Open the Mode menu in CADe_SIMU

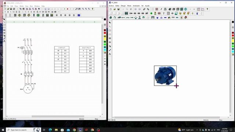click(x=22, y=6)
